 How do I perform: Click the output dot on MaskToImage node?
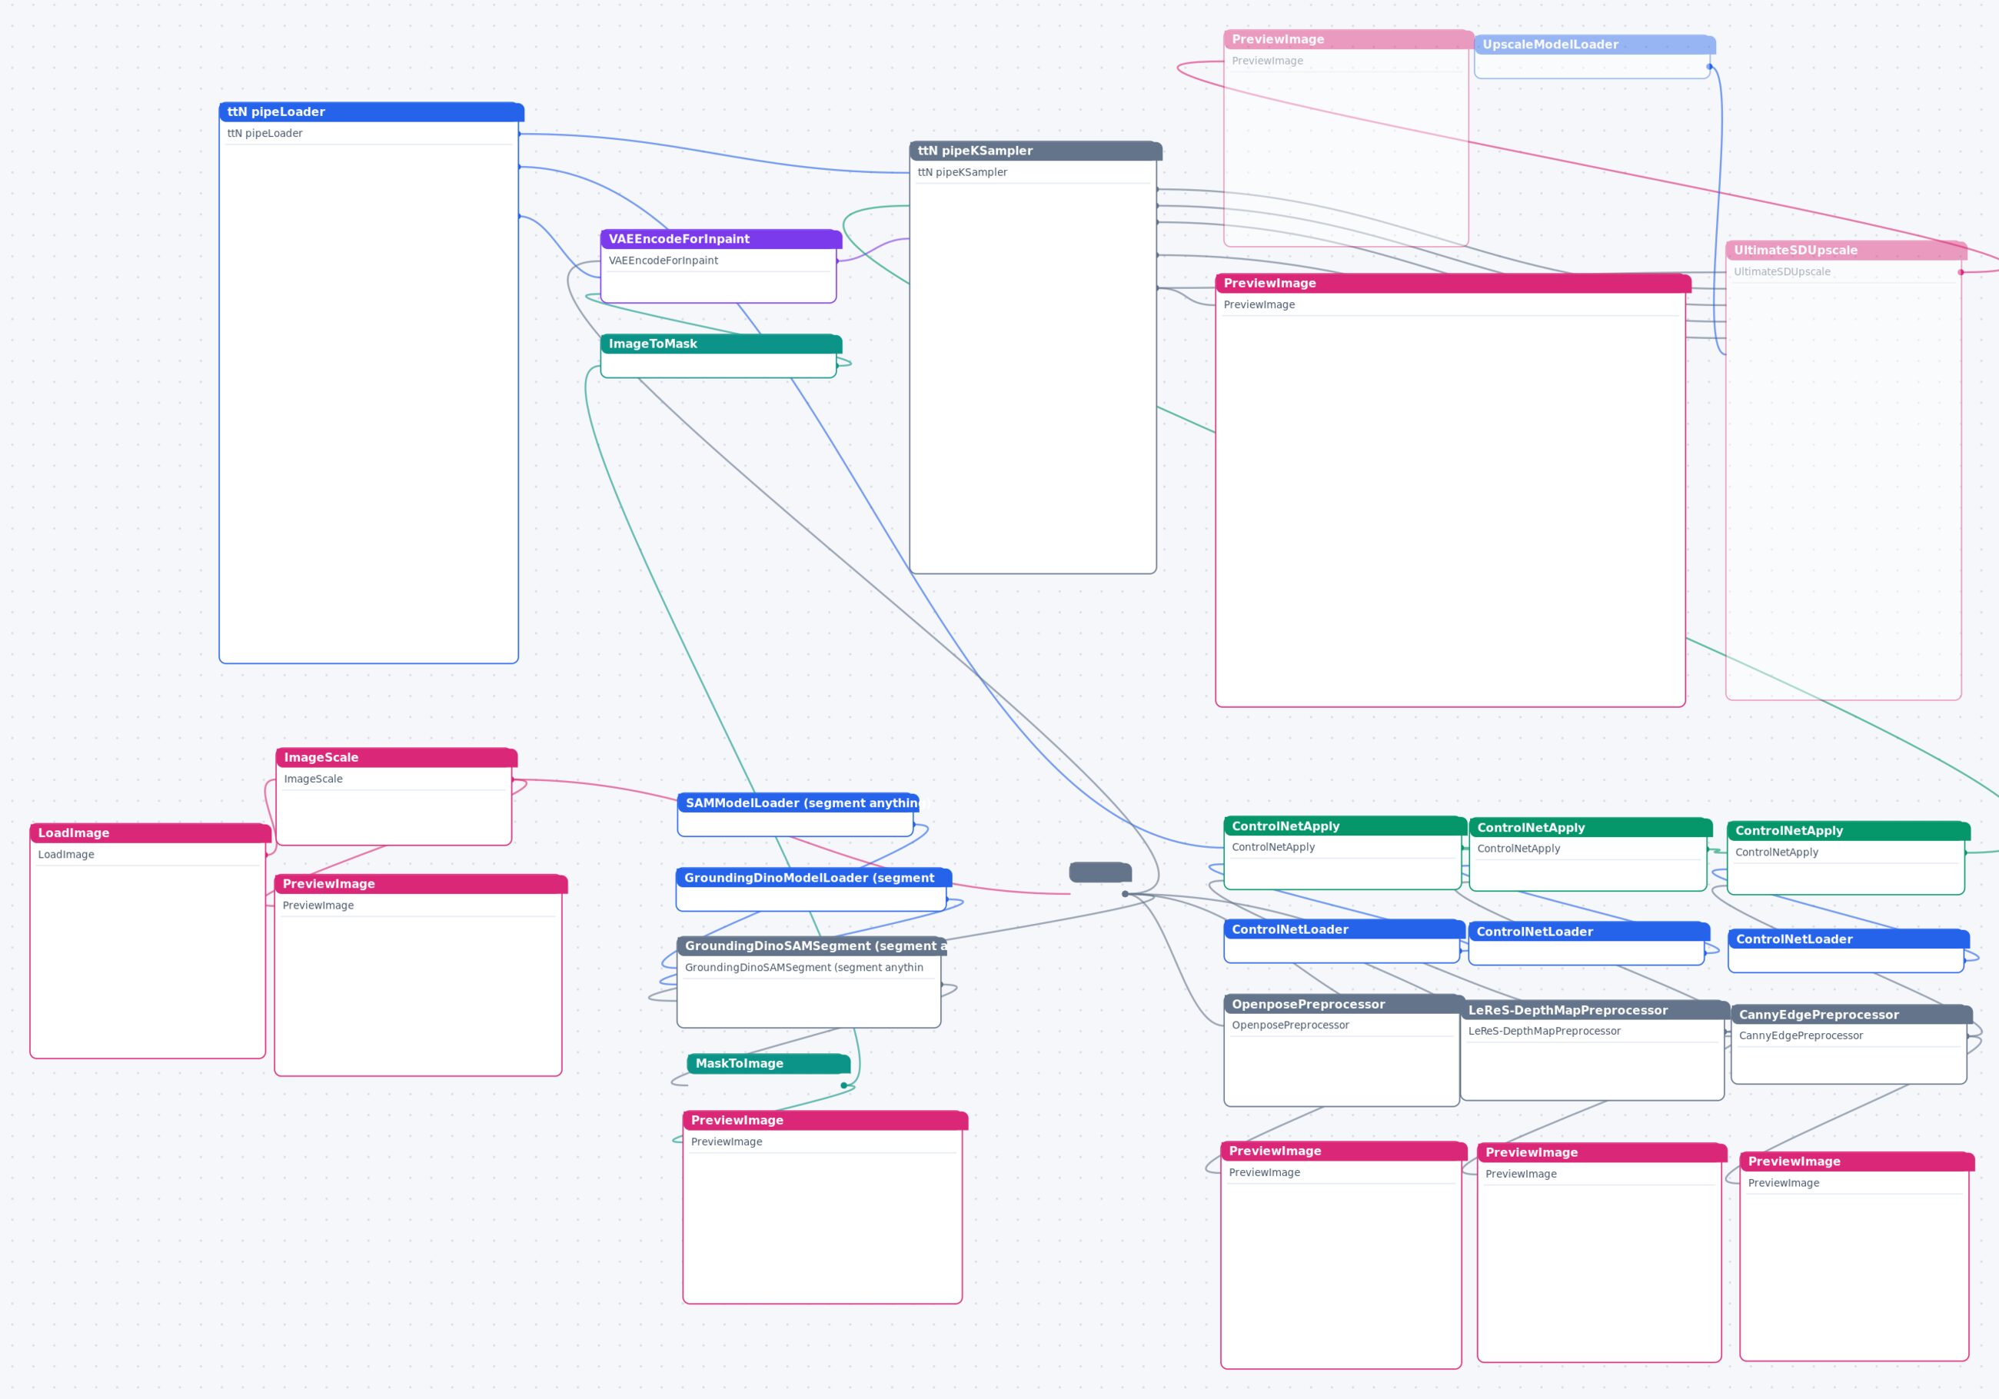point(843,1085)
